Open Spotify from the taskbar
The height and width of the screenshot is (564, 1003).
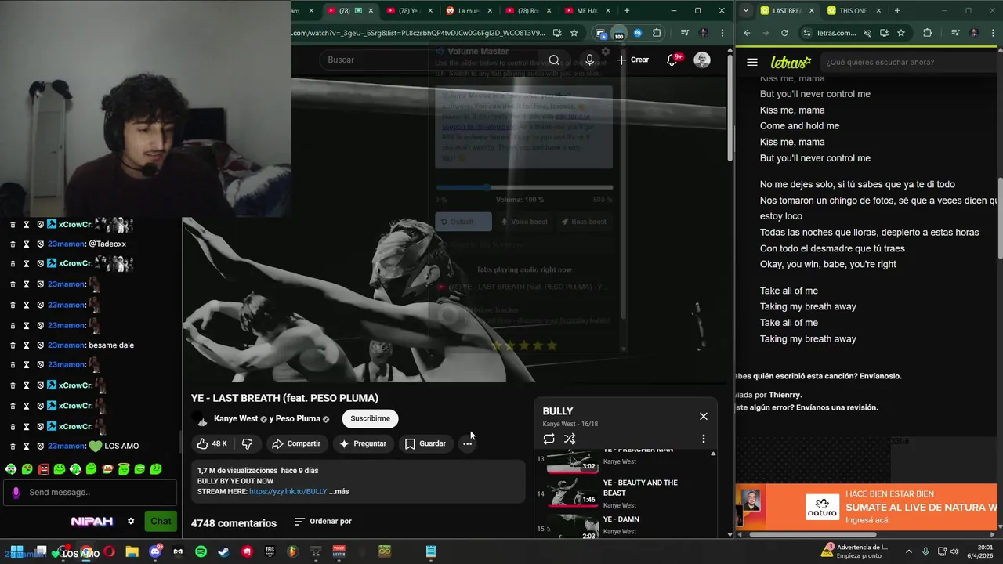[201, 551]
